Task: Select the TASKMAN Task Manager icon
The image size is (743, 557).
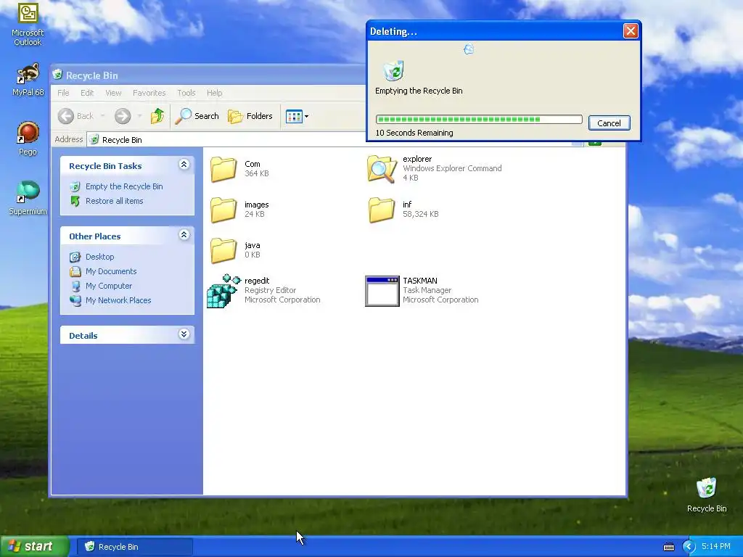Action: point(382,291)
